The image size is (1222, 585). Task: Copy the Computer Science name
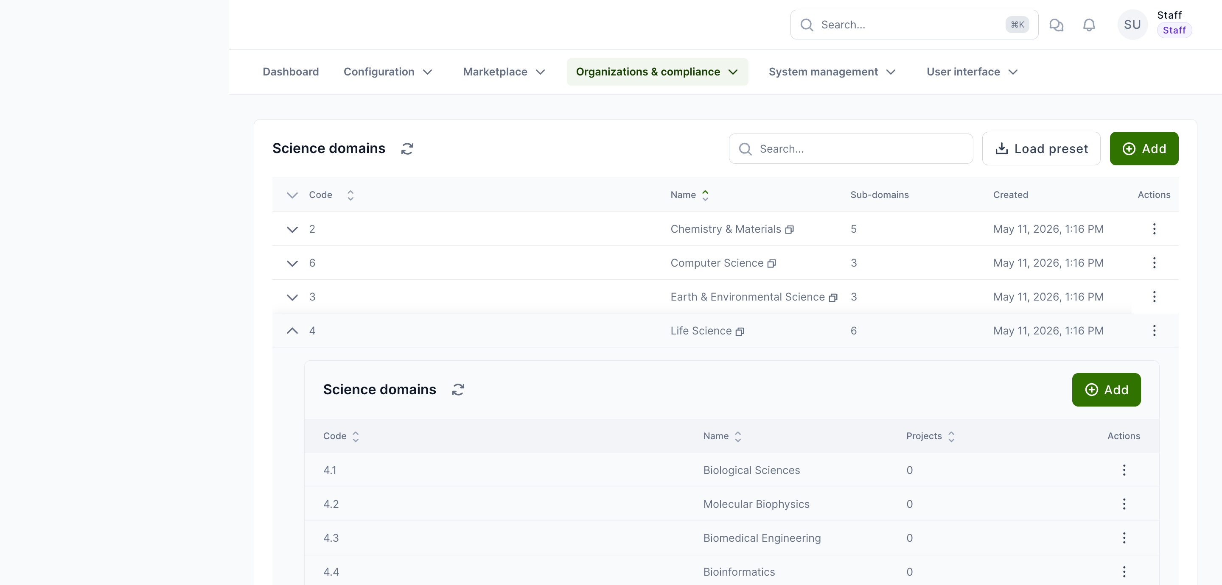[x=772, y=264]
